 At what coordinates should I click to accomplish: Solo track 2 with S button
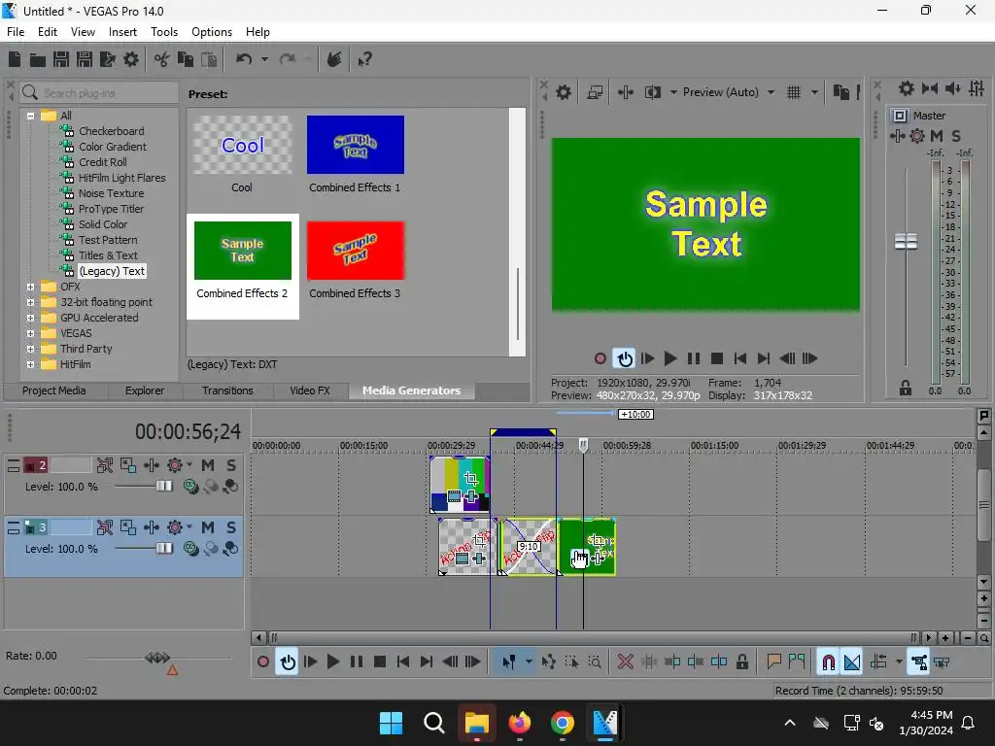(x=231, y=465)
